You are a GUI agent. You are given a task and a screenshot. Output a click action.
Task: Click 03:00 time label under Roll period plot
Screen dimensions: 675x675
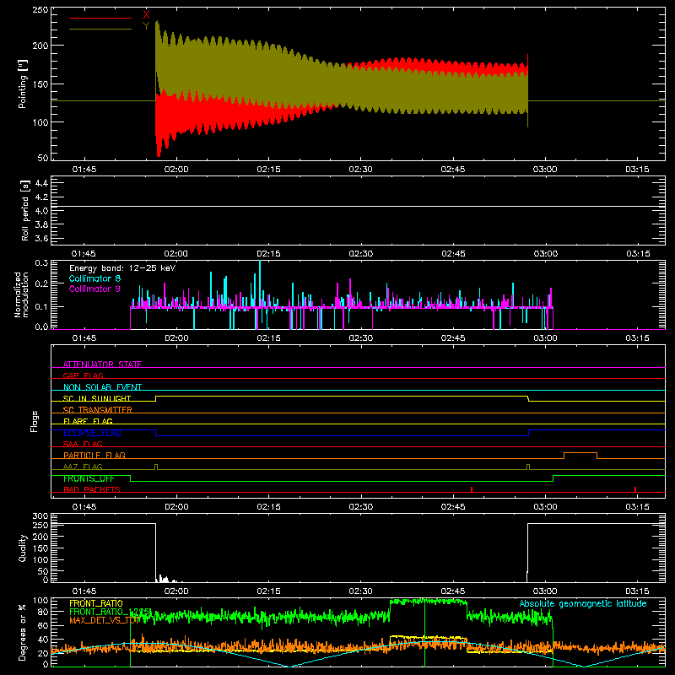[545, 254]
